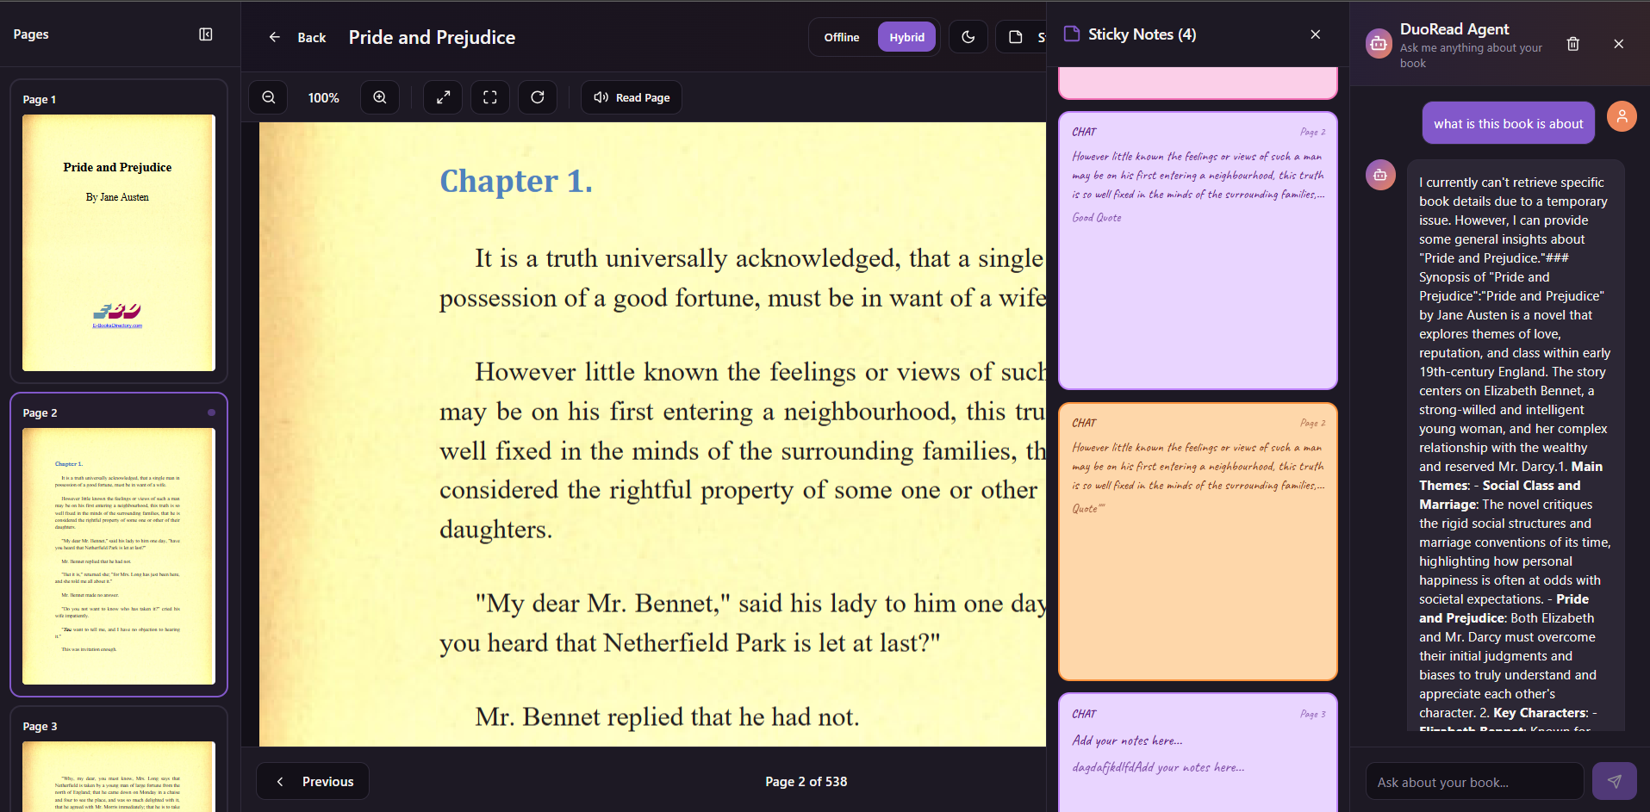Open sticky notes button in header
The height and width of the screenshot is (812, 1650).
coord(1022,37)
